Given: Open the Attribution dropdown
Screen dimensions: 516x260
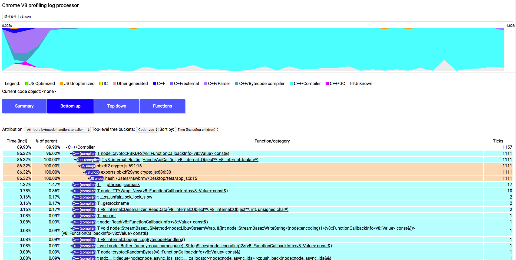Looking at the screenshot, I should tap(58, 130).
